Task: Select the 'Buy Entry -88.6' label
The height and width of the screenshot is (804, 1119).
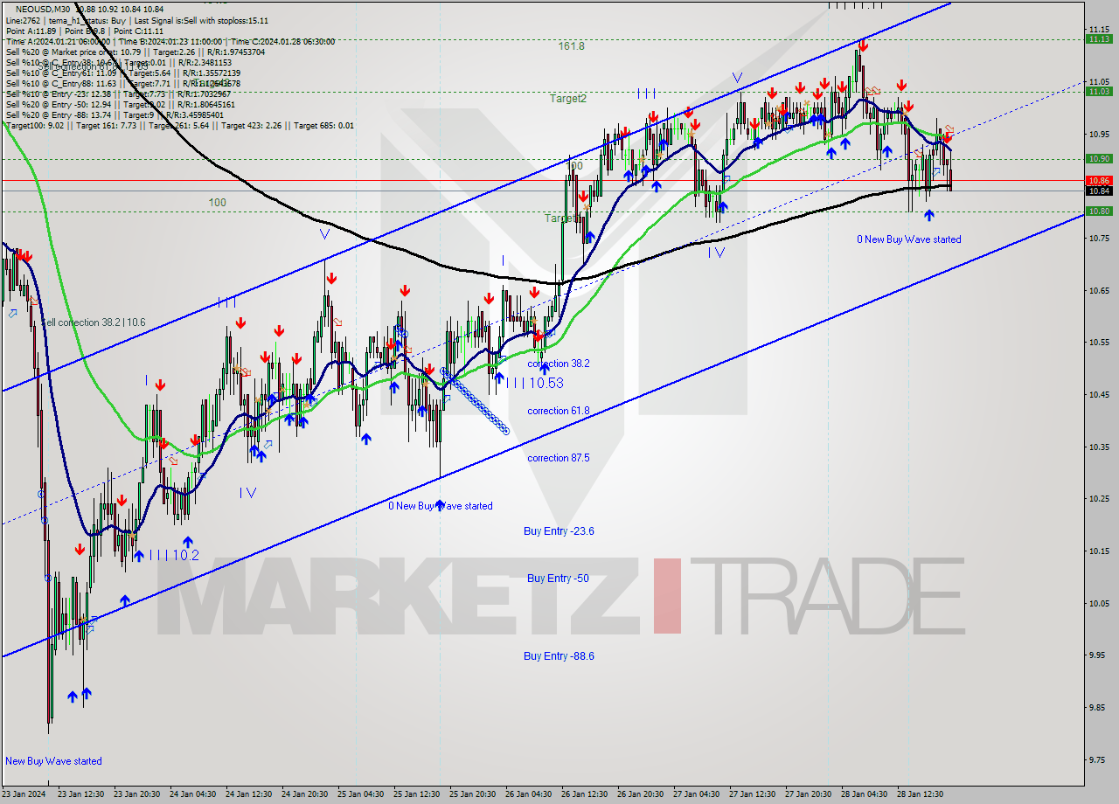Action: (x=559, y=656)
